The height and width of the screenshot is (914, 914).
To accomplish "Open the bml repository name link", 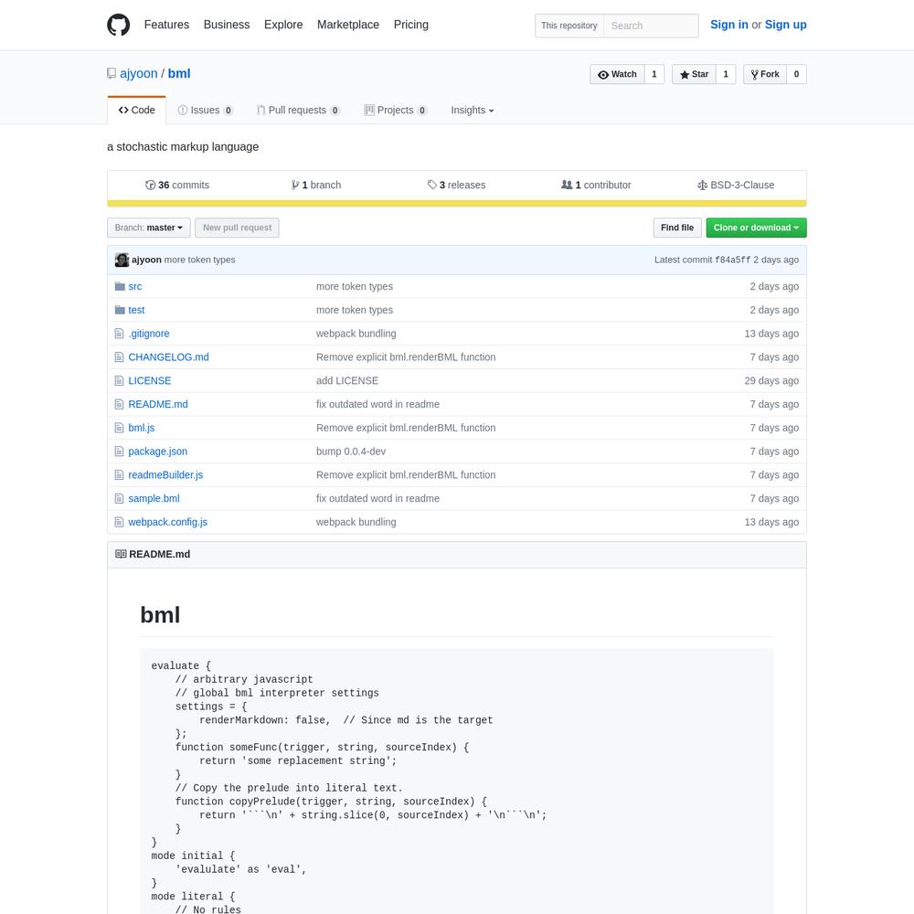I will [x=179, y=73].
